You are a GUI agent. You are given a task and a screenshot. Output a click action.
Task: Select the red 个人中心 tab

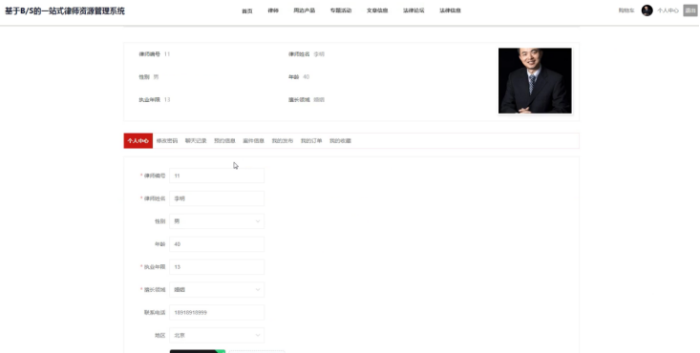pos(138,141)
